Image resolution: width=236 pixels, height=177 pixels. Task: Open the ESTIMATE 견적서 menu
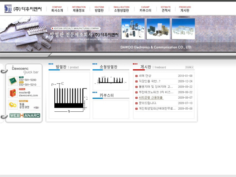coord(166,9)
